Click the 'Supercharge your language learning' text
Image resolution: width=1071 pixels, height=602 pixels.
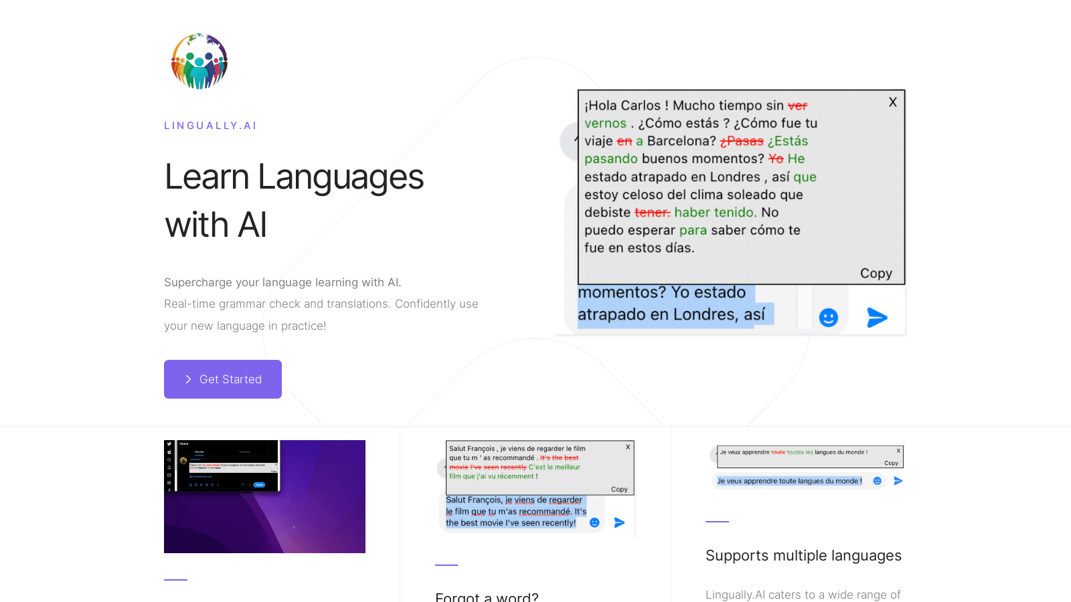click(282, 283)
